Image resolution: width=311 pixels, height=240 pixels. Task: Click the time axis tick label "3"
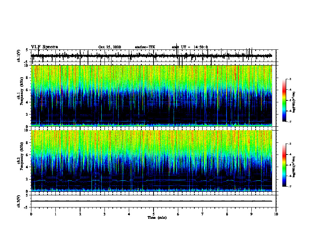click(104, 214)
